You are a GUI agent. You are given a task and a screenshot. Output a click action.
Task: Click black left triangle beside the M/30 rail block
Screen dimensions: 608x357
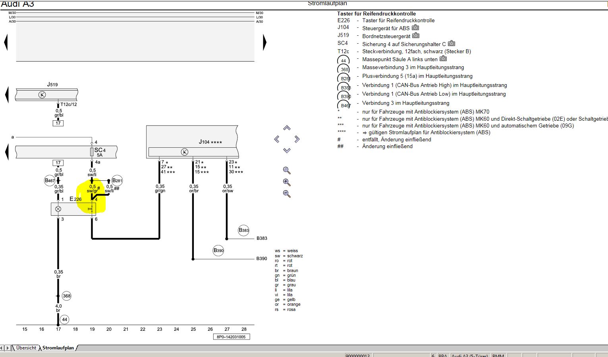pyautogui.click(x=6, y=42)
